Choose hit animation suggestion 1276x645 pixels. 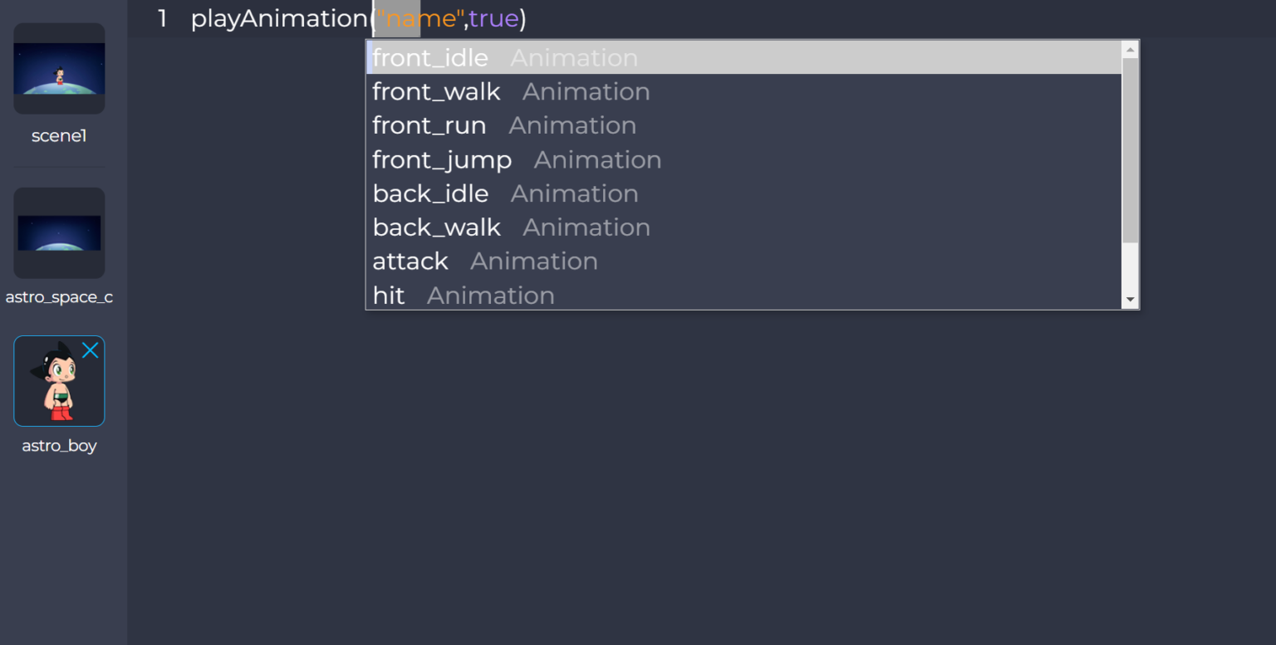[389, 296]
